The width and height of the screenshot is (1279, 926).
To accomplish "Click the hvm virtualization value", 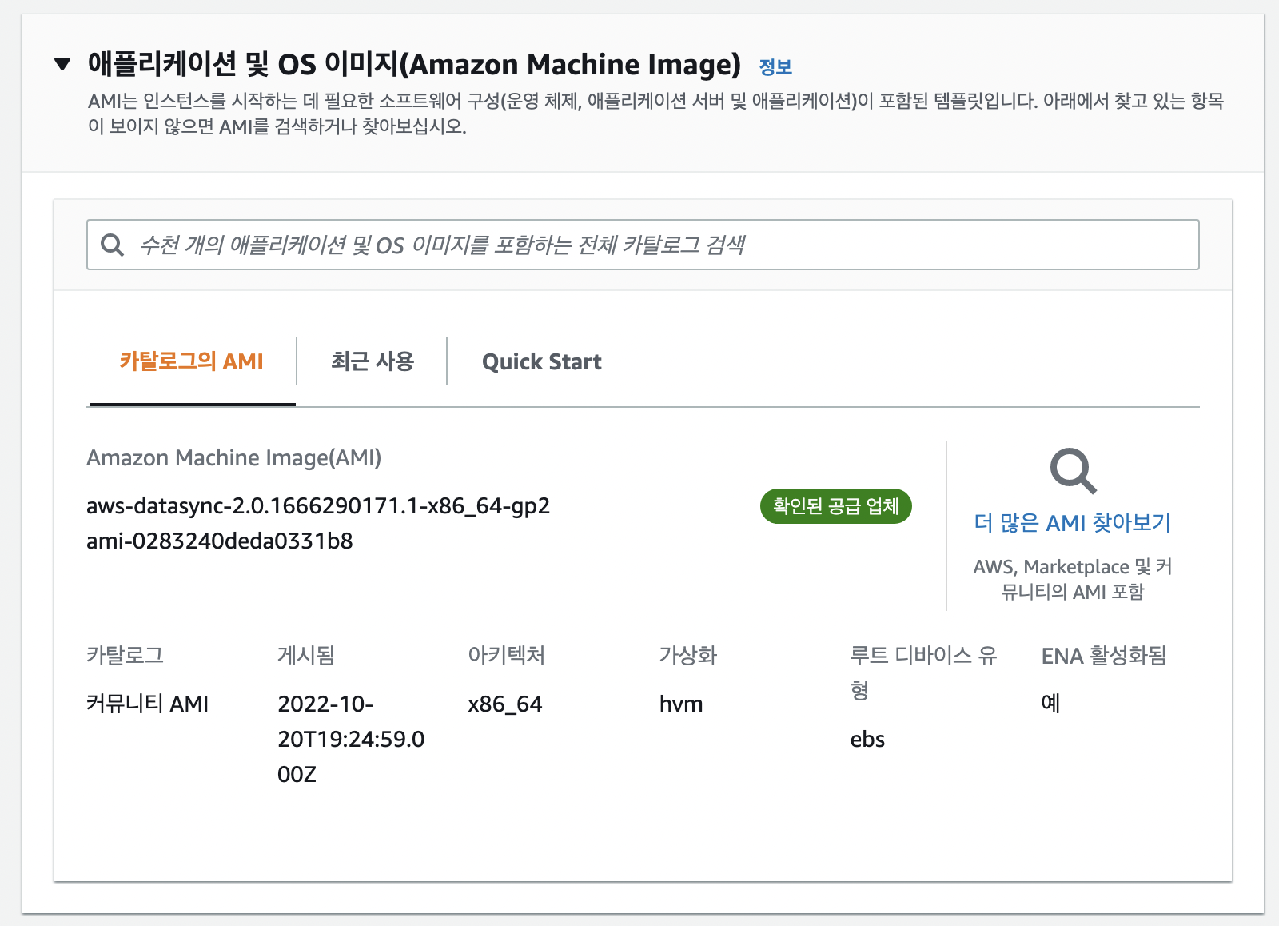I will pos(681,704).
